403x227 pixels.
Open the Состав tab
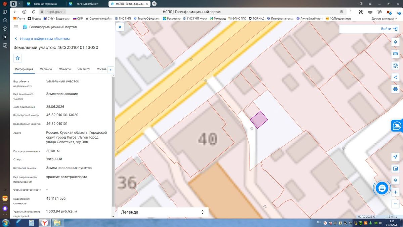101,69
